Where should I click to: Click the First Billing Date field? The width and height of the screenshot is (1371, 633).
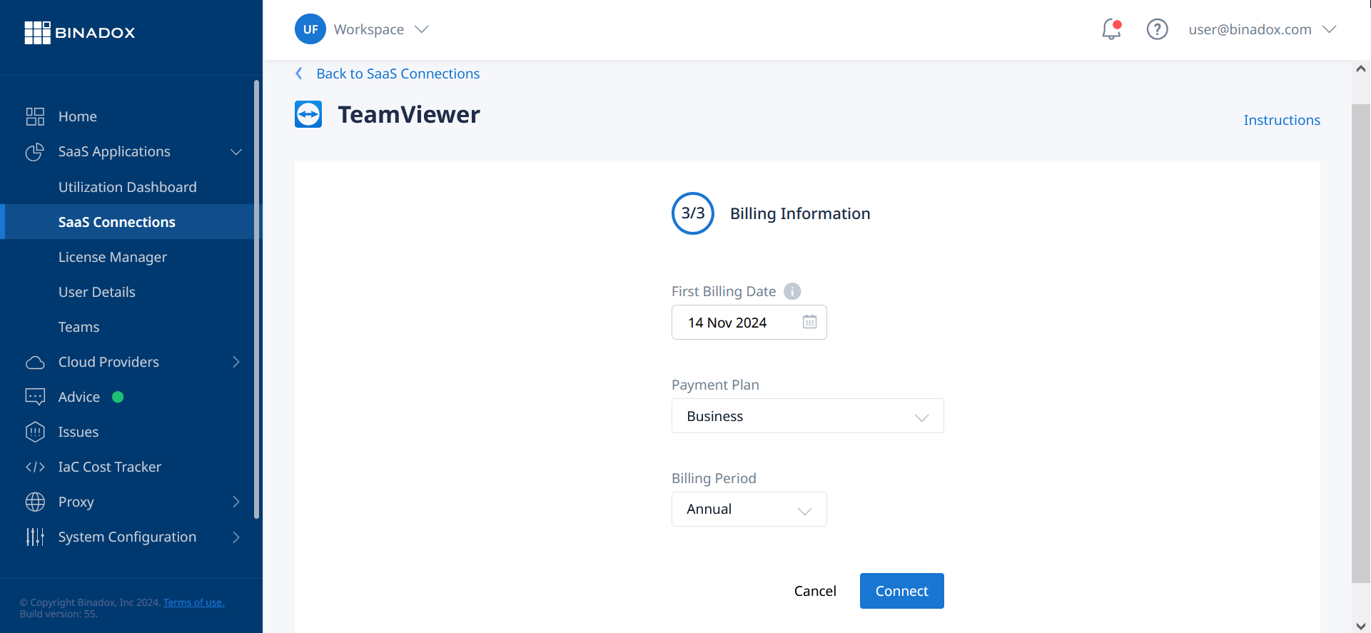coord(749,323)
